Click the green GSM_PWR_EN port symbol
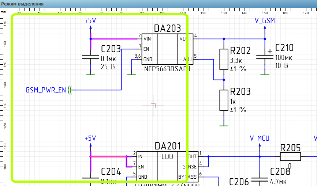The width and height of the screenshot is (317, 186). 70,90
